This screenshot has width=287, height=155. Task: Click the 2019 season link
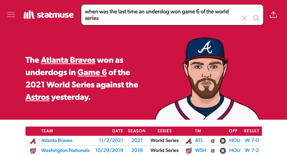tap(137, 150)
